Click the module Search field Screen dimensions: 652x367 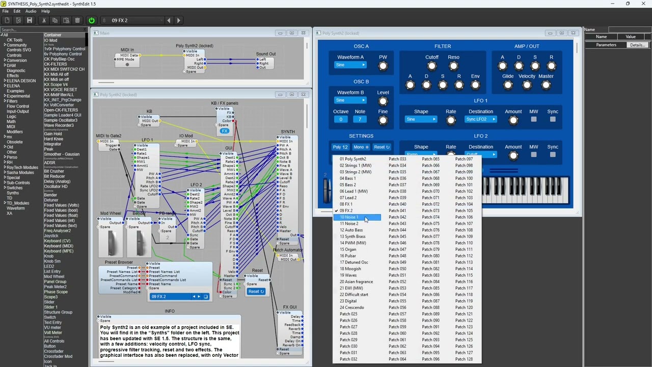click(x=41, y=30)
